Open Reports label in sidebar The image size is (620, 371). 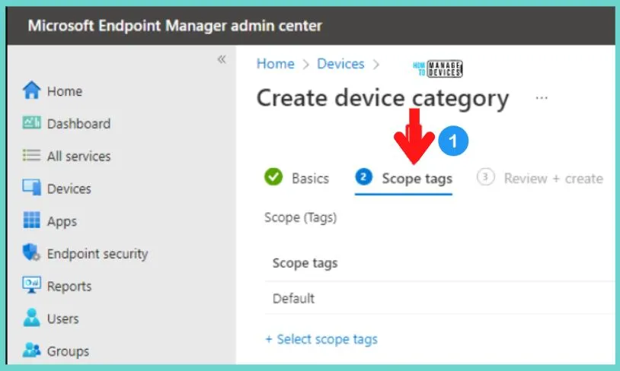pos(69,287)
